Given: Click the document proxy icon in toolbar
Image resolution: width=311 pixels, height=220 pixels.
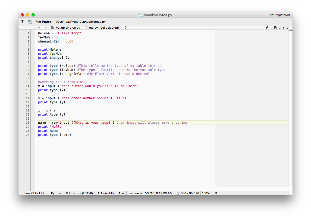Looking at the screenshot, I should pos(30,22).
